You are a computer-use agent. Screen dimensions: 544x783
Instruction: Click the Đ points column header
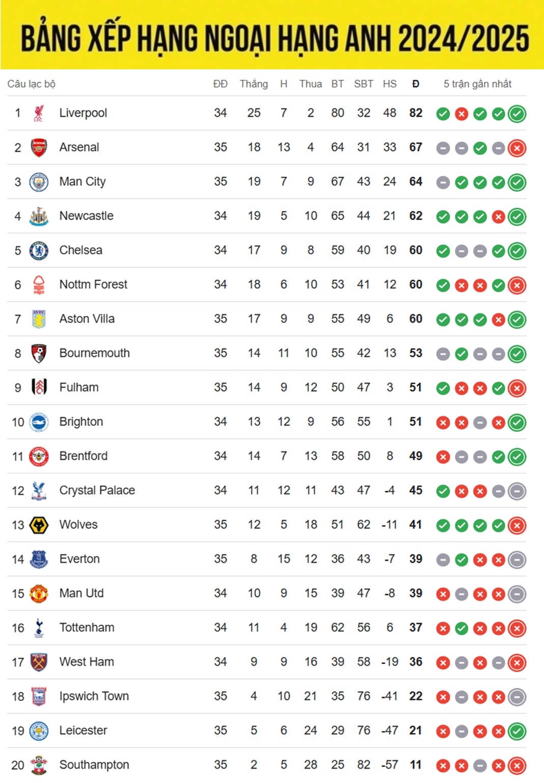pyautogui.click(x=416, y=84)
